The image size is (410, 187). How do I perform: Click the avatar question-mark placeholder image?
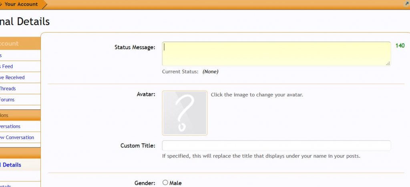click(185, 113)
